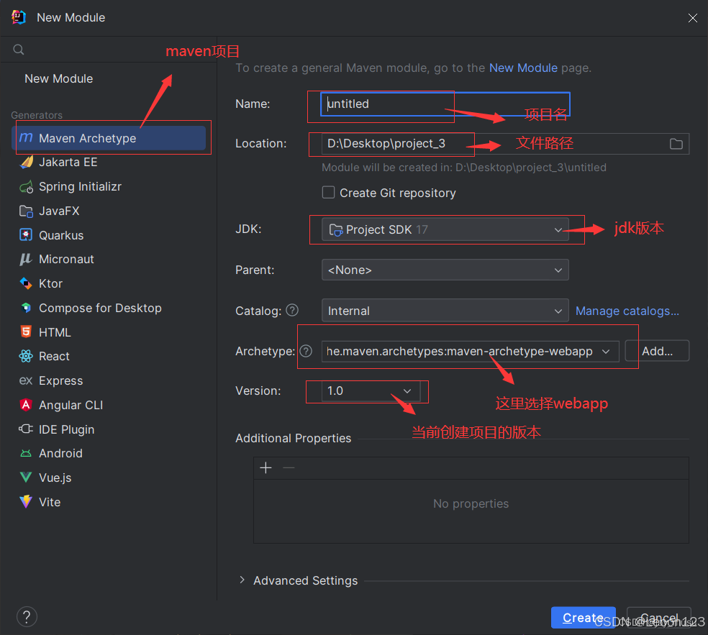The image size is (708, 635).
Task: Click the search magnifier icon
Action: point(19,50)
